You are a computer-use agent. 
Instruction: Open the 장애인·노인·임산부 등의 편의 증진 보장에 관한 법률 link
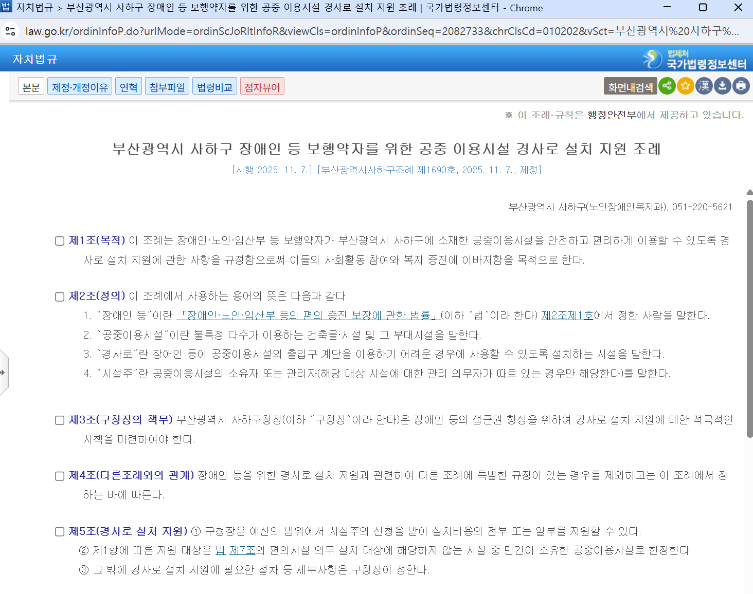308,315
